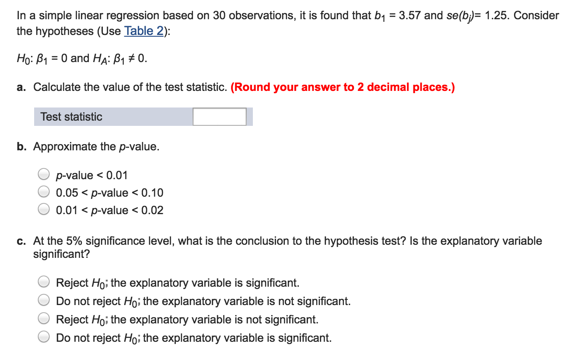
Task: Enable the smallest p-value range choice
Action: 44,174
